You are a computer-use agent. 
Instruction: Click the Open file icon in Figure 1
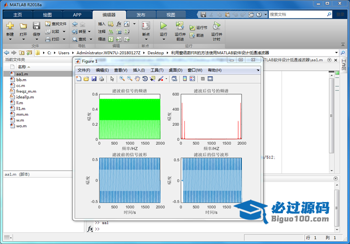pos(86,79)
